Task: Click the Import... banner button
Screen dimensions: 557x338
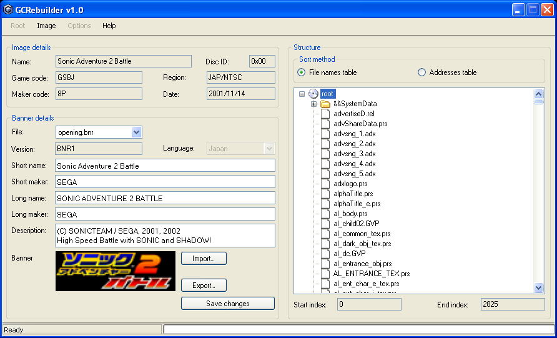Action: (x=204, y=259)
